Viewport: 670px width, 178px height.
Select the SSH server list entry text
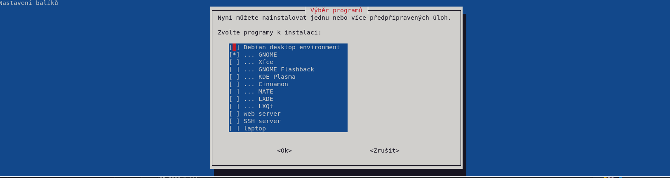click(262, 121)
